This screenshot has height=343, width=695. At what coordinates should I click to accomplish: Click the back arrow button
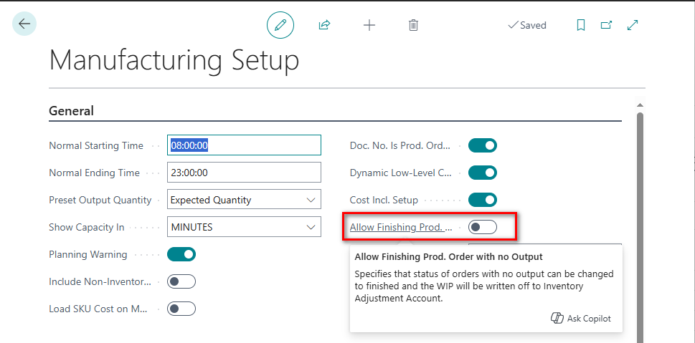click(x=24, y=24)
